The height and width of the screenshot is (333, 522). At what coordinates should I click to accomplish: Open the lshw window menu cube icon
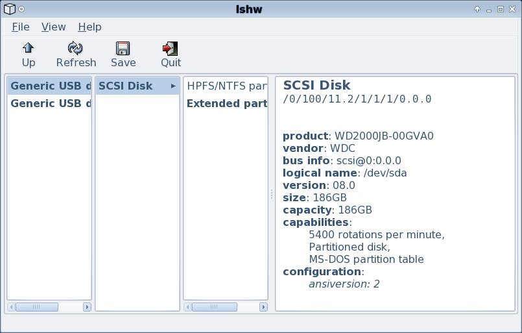pos(10,9)
